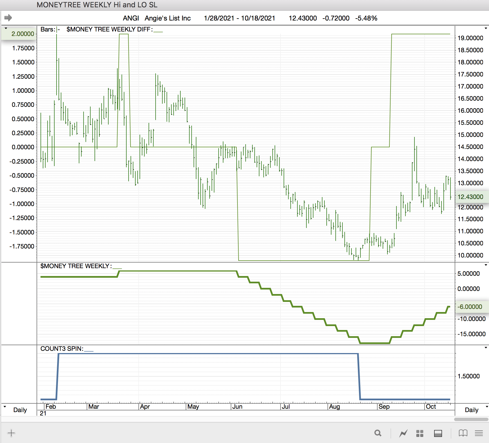Open the top-left scale dropdown arrow above 2.00000
Viewport: 489px width, 443px height.
tap(6, 28)
